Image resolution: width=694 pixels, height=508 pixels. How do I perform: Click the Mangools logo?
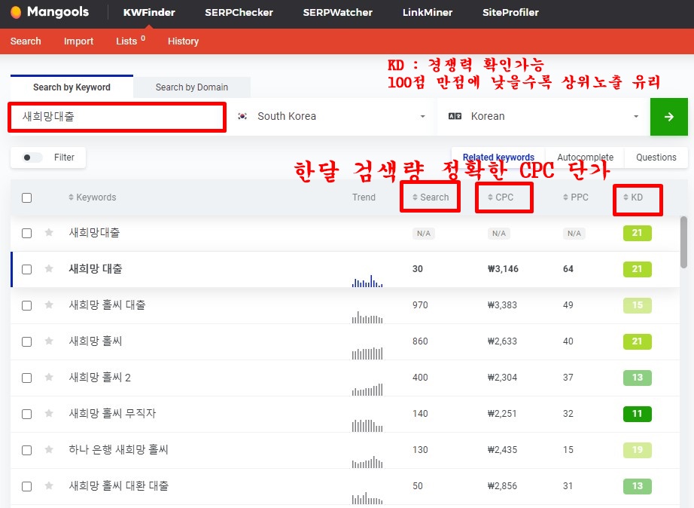(x=49, y=12)
